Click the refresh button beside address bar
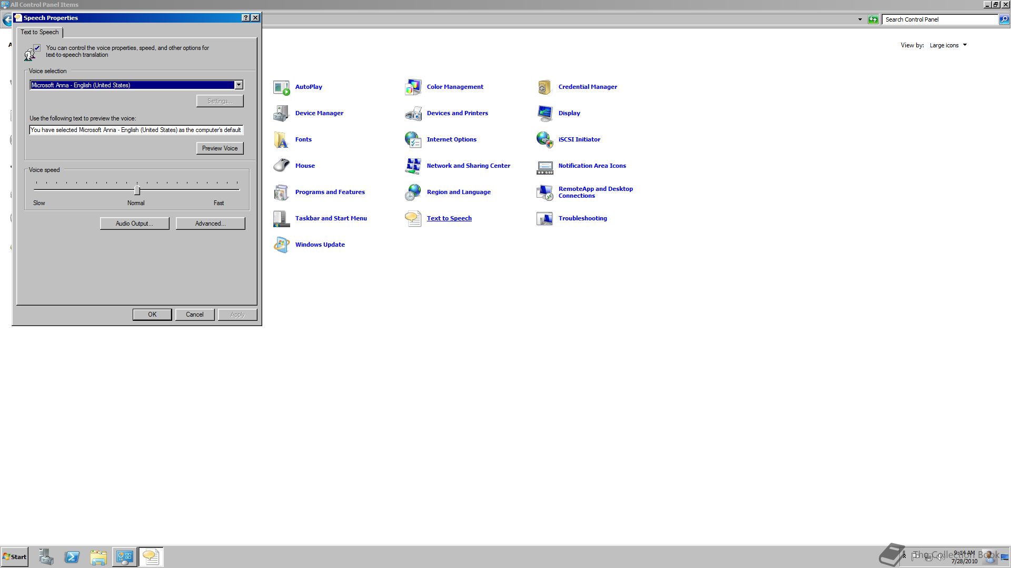 pos(873,19)
